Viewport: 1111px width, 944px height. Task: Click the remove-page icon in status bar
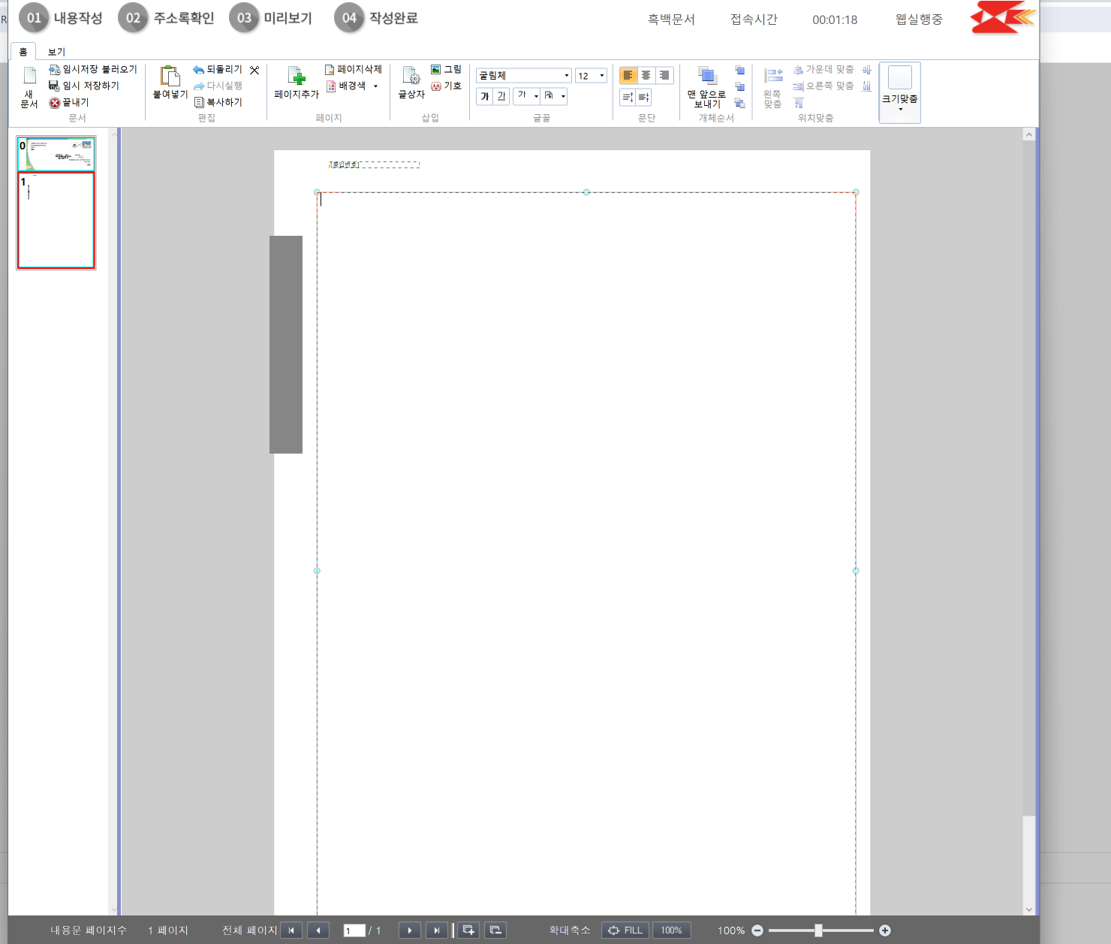click(495, 930)
